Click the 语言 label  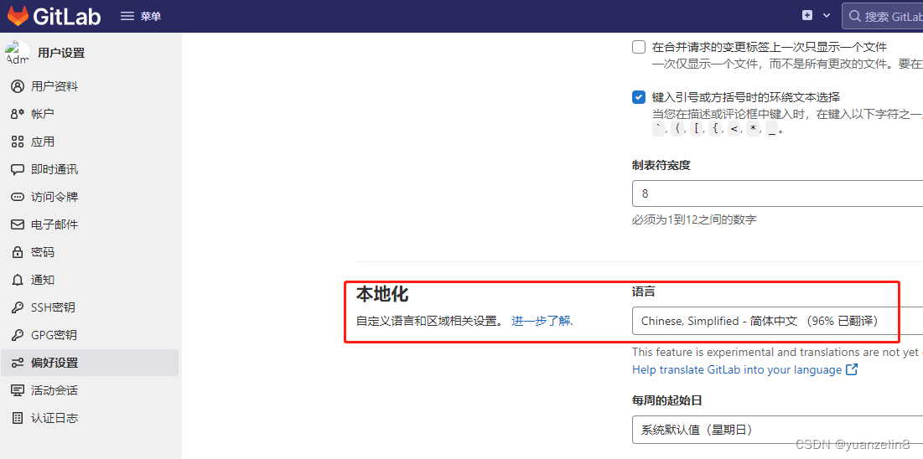click(x=643, y=291)
